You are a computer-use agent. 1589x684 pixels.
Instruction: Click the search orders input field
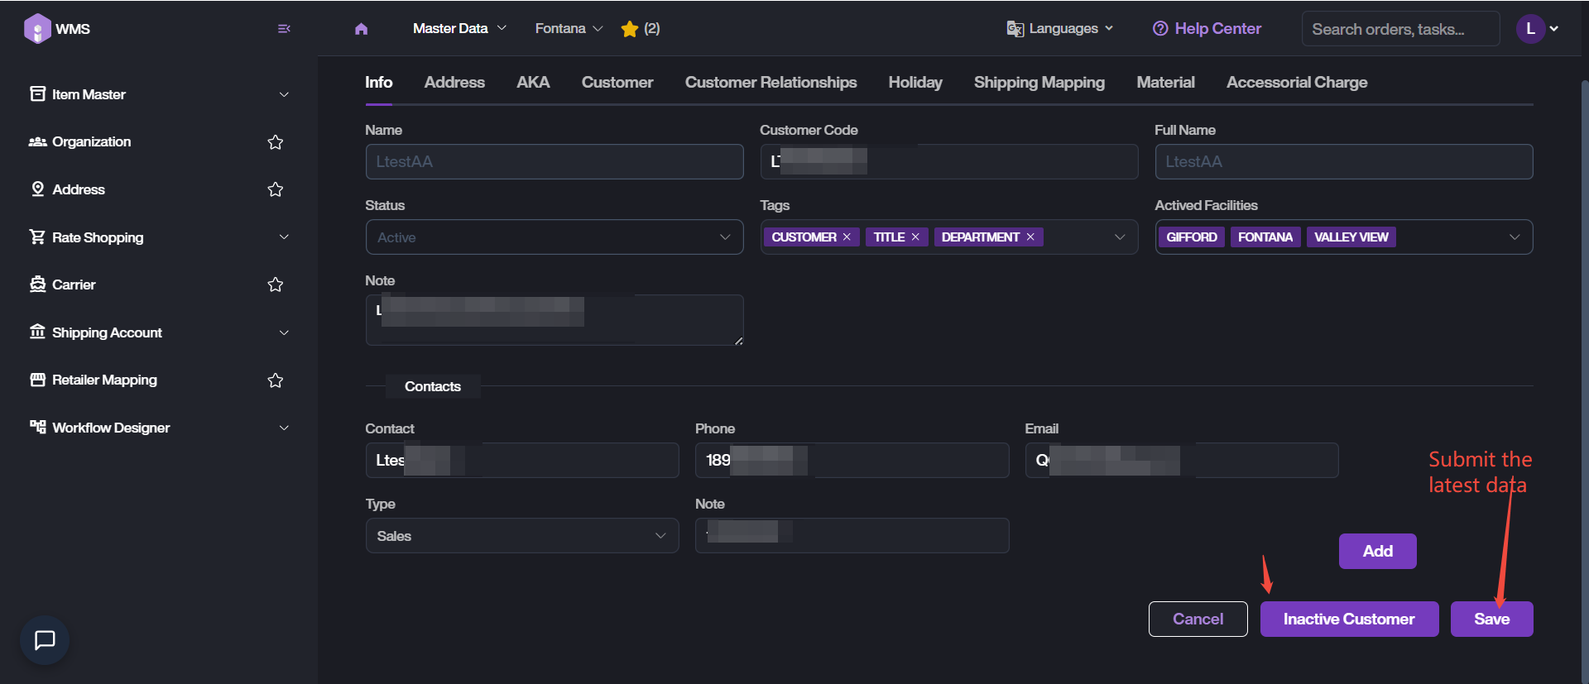click(x=1399, y=29)
